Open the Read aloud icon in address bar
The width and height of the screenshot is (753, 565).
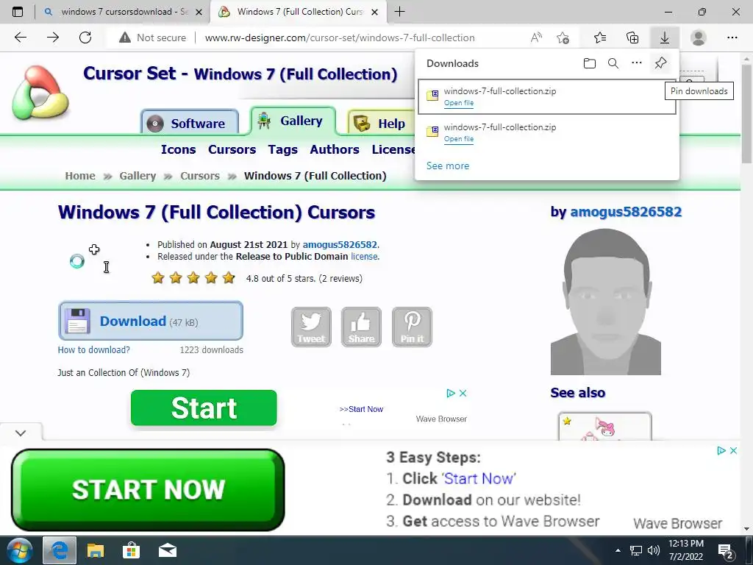pyautogui.click(x=536, y=38)
